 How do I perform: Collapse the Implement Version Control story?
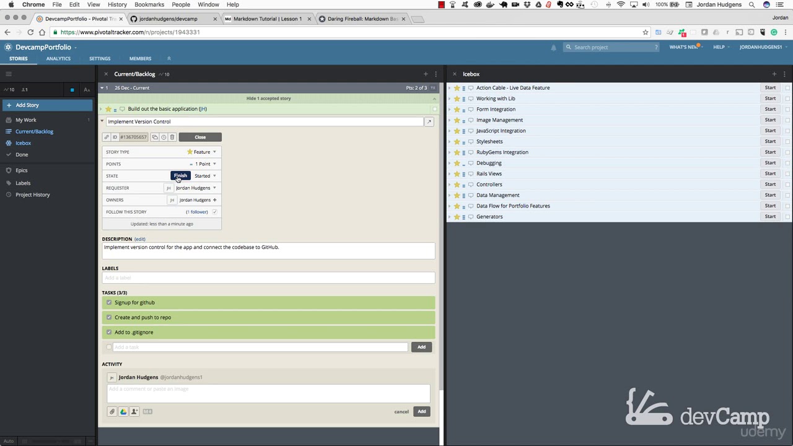(102, 121)
